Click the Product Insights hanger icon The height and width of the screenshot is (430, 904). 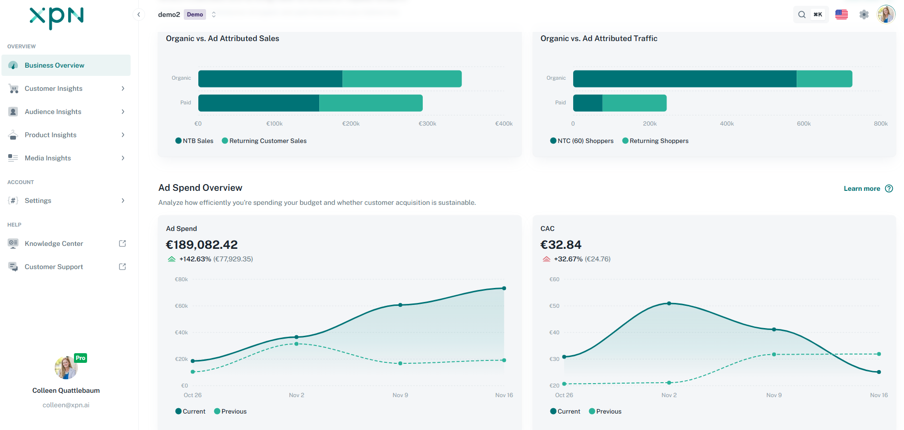click(x=14, y=135)
